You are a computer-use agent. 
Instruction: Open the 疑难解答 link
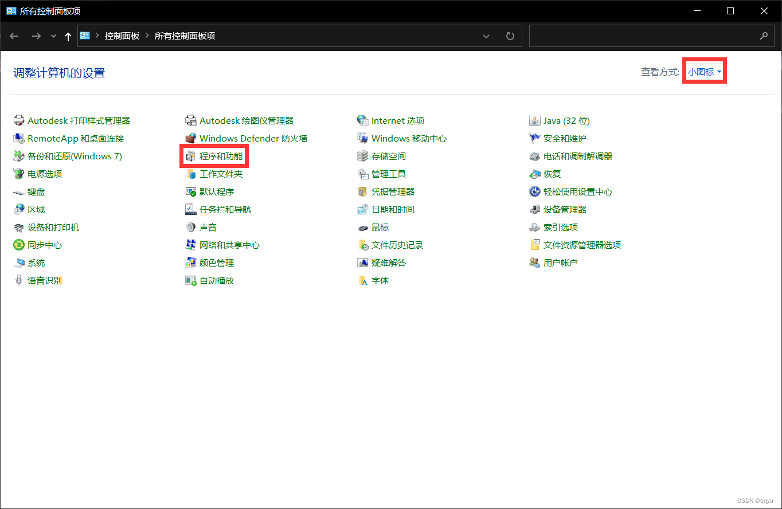point(389,263)
